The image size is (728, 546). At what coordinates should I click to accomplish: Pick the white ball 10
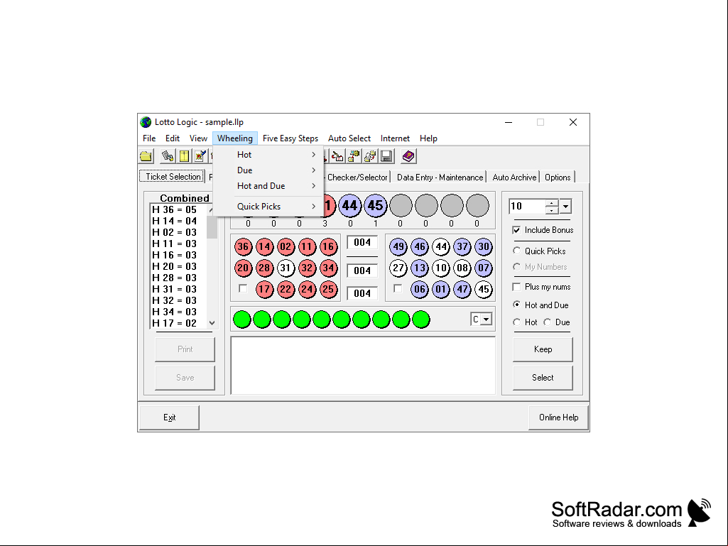pyautogui.click(x=441, y=268)
